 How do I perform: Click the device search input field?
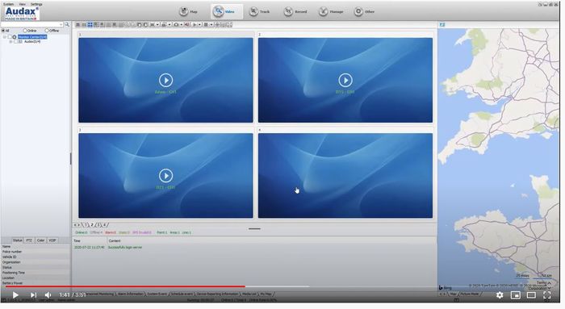point(30,24)
